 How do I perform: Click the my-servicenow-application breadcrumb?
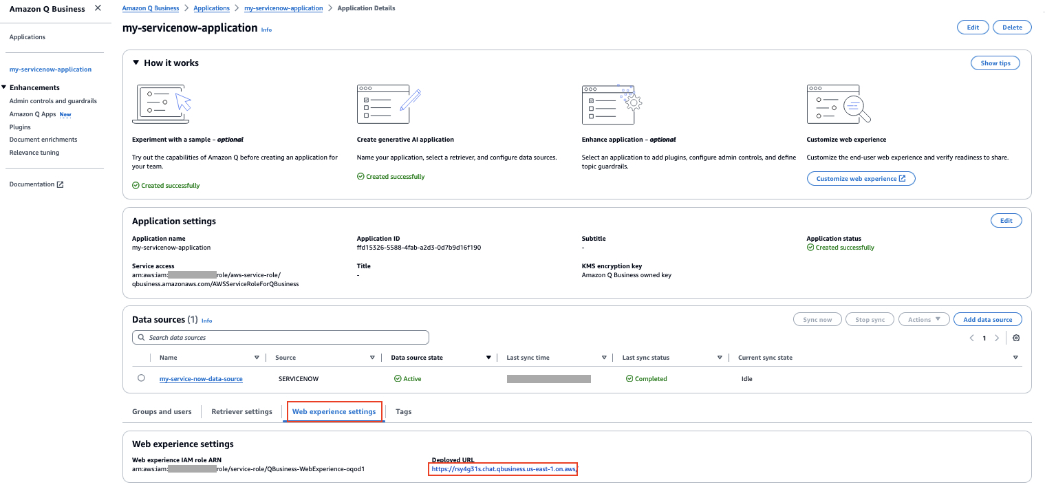coord(283,8)
